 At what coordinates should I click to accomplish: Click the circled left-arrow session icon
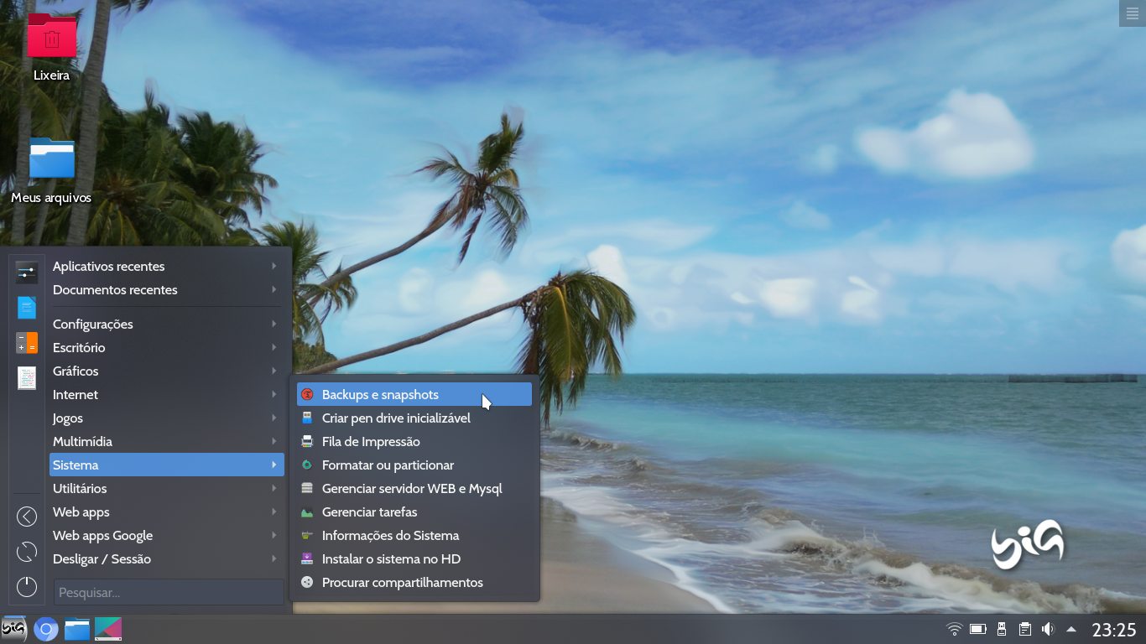[x=27, y=517]
